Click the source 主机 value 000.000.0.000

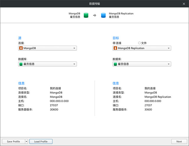(x=59, y=101)
